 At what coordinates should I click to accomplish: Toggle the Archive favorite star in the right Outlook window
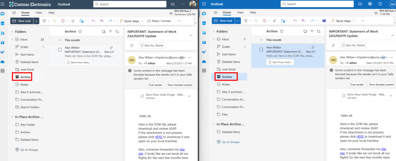click(x=282, y=31)
